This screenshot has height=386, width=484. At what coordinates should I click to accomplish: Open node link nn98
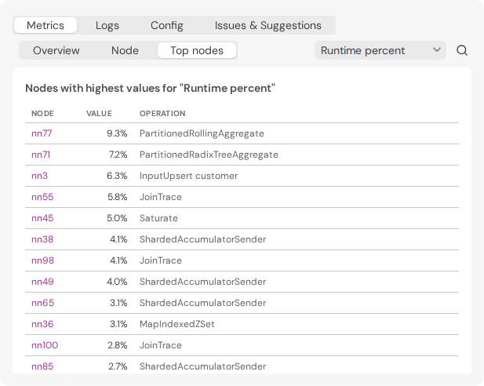42,260
